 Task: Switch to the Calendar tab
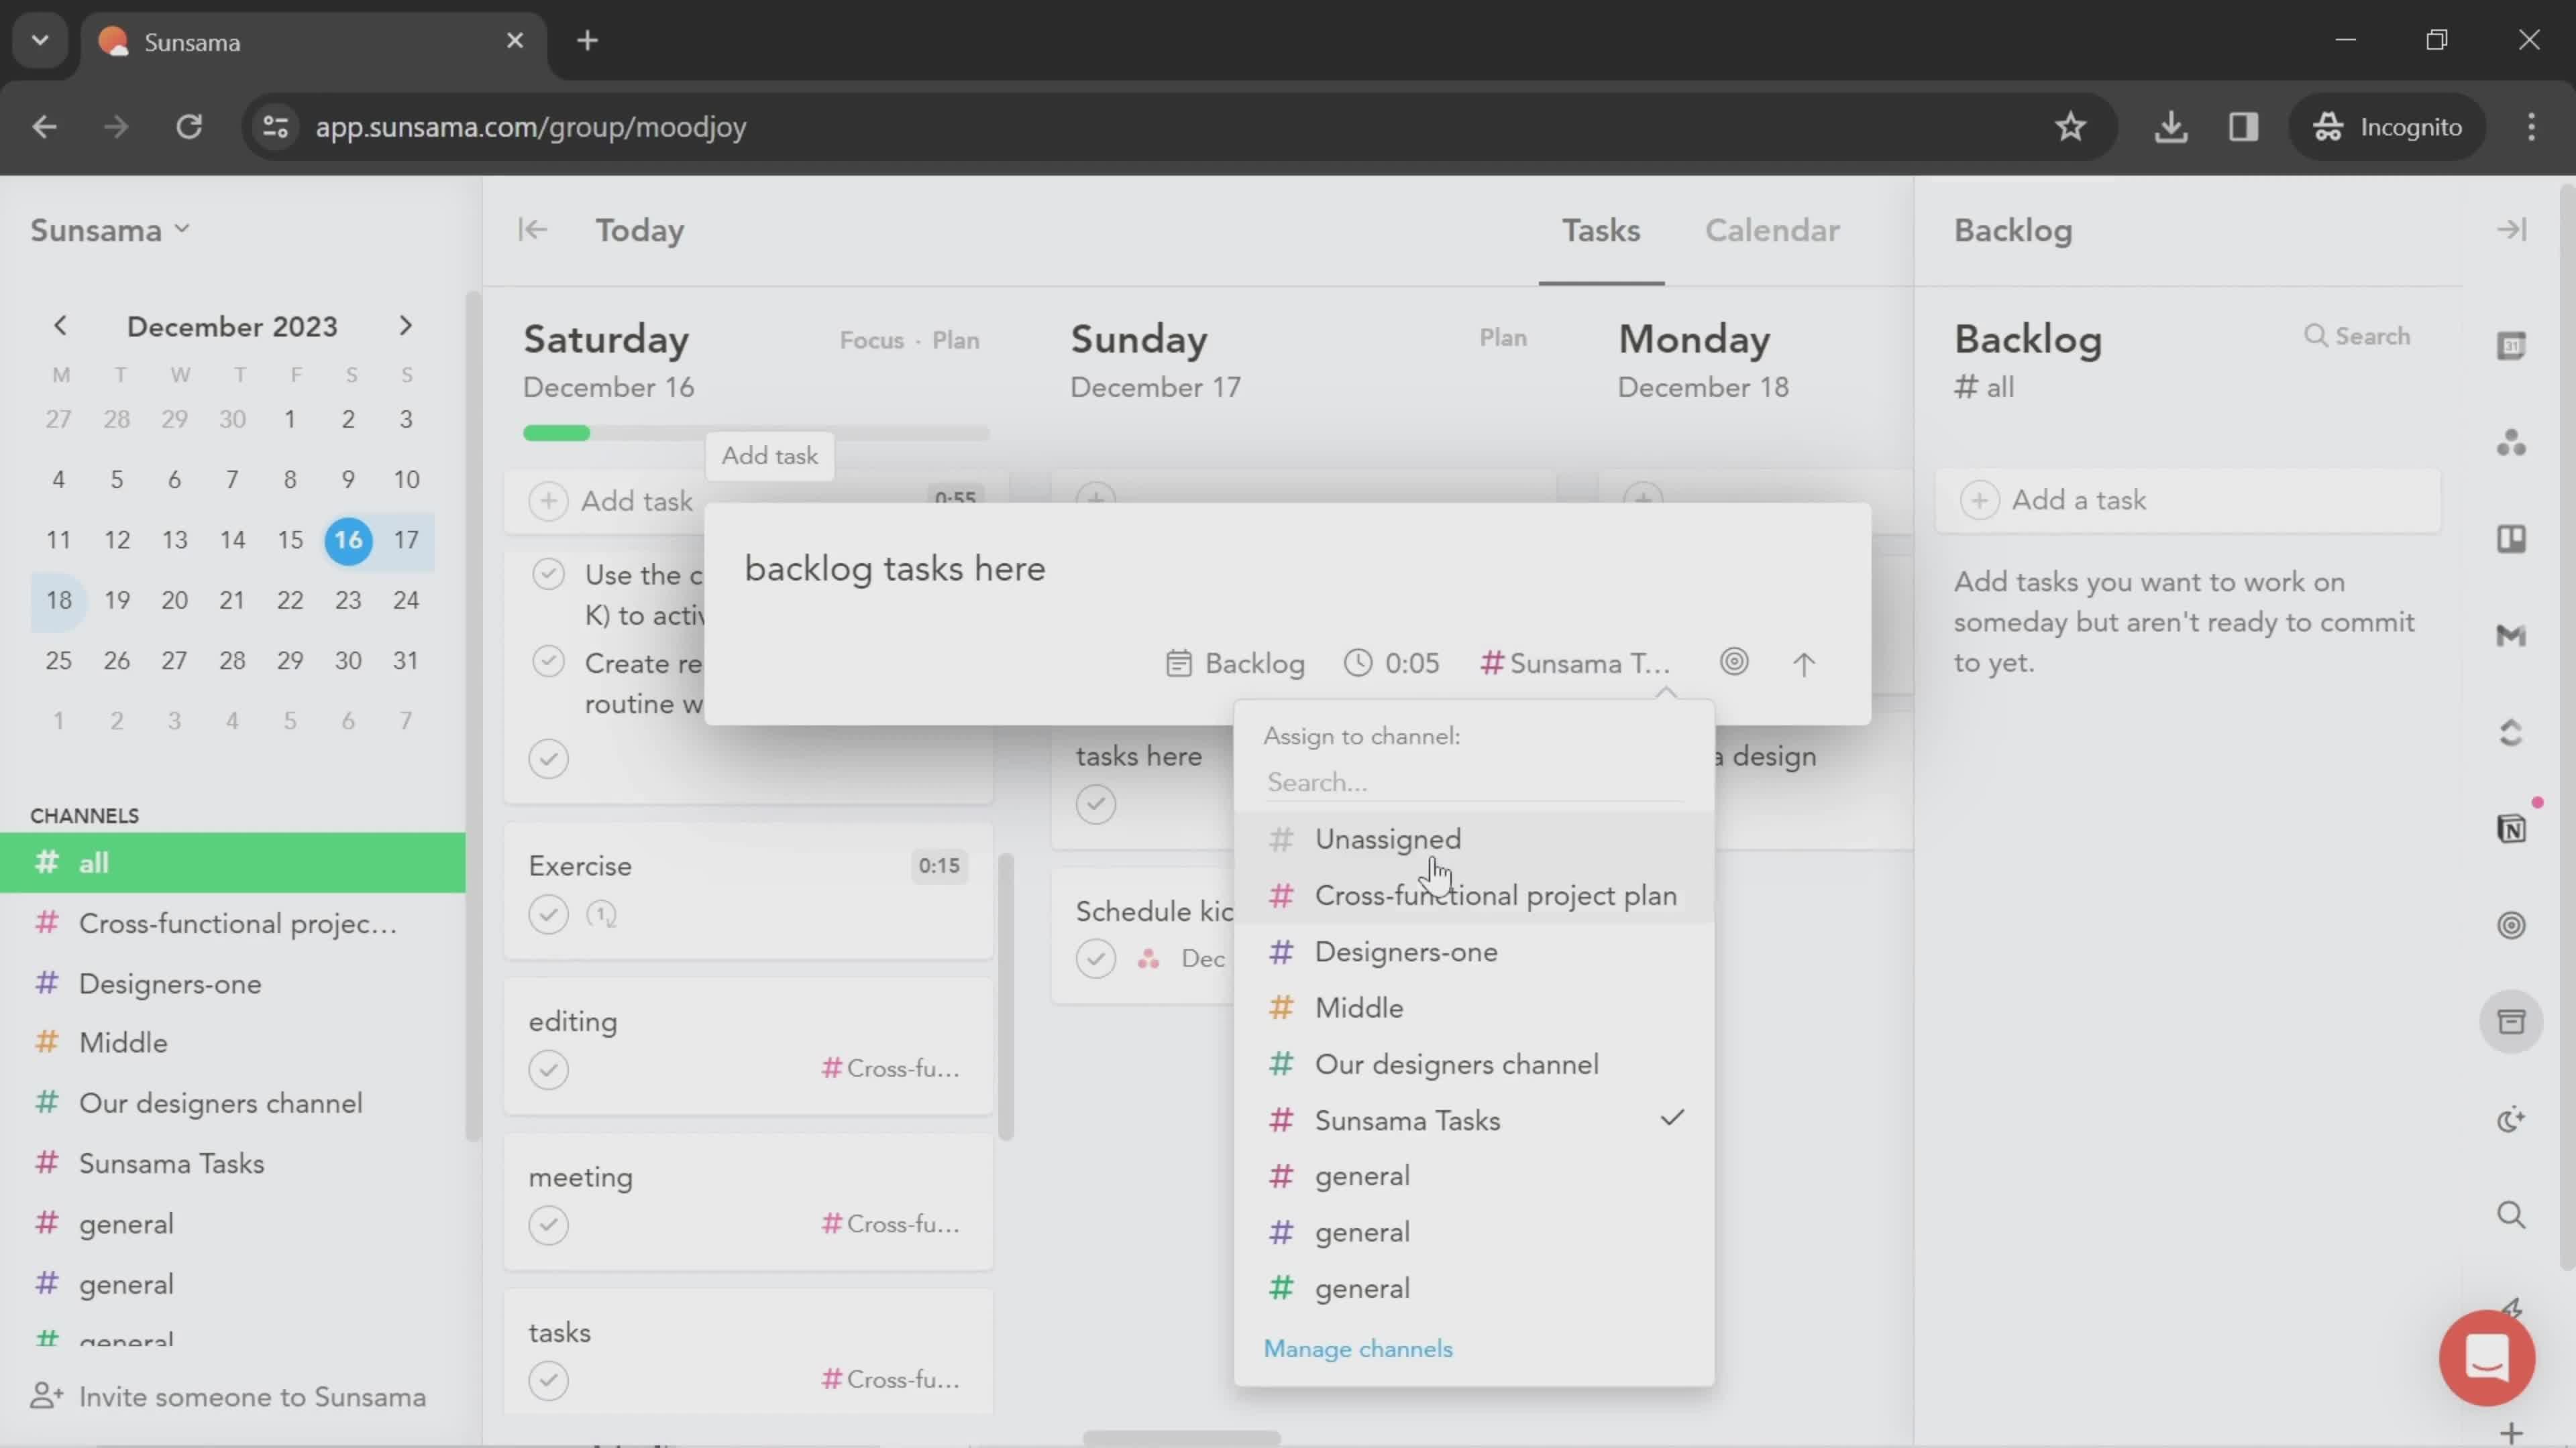tap(1772, 231)
